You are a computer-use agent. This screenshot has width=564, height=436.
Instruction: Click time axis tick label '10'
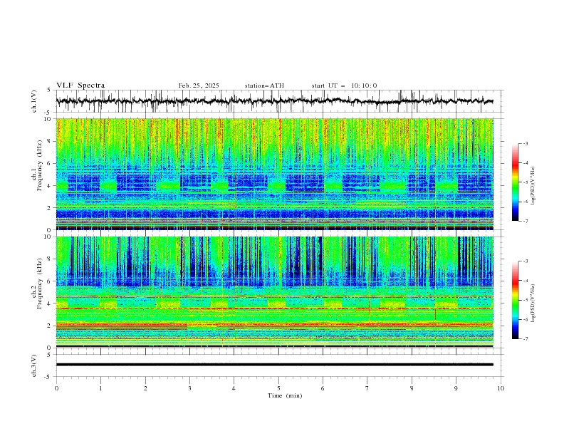(x=501, y=388)
